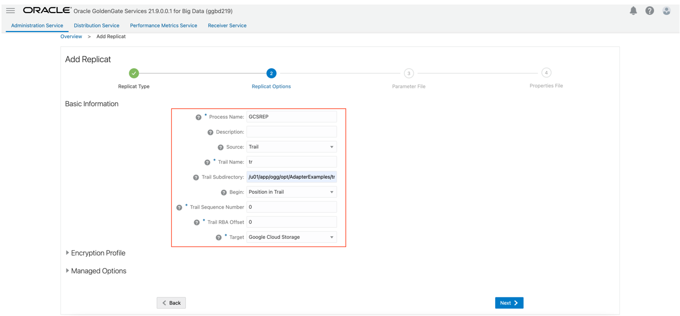Click the Parameter File step label
This screenshot has height=316, width=680.
[x=409, y=87]
